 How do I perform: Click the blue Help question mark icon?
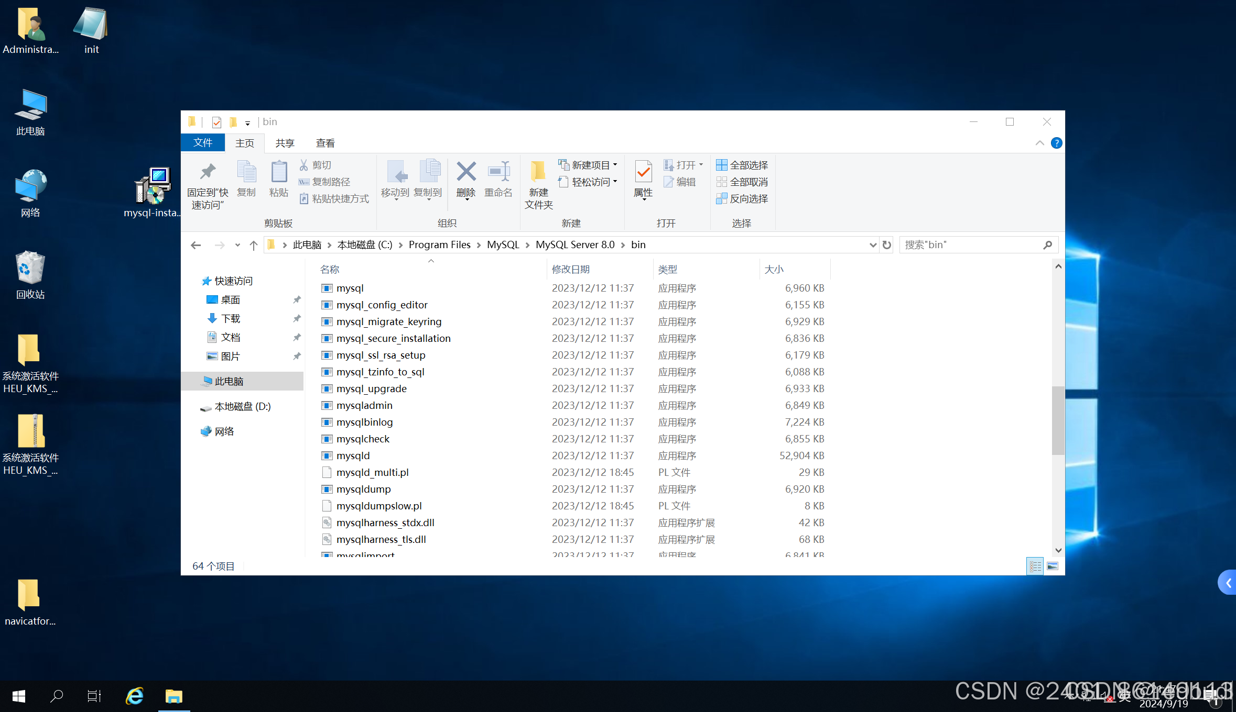click(x=1056, y=143)
